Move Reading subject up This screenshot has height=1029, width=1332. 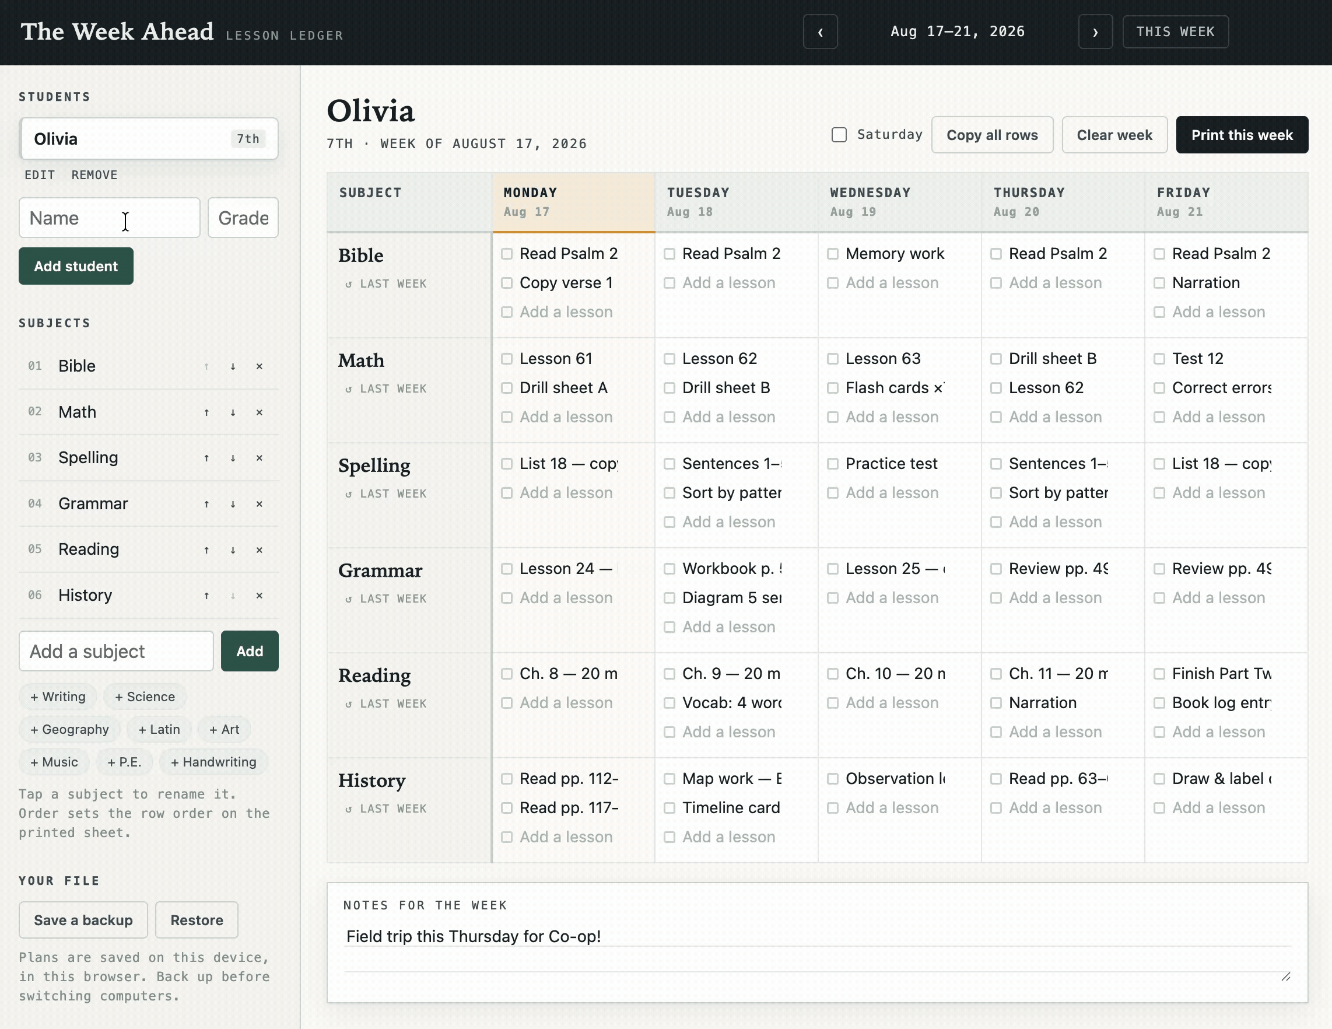point(207,549)
